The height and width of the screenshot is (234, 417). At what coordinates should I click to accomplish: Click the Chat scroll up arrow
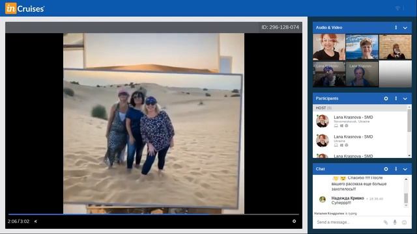[x=406, y=179]
